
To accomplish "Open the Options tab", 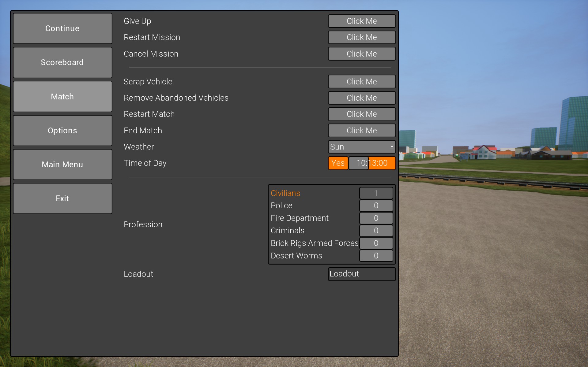I will 62,131.
